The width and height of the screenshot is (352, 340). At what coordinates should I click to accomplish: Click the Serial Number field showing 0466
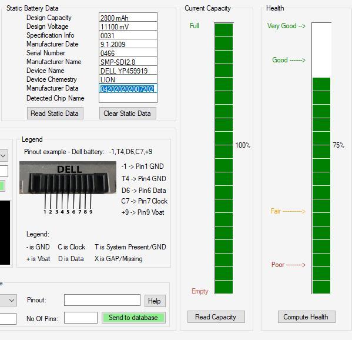[128, 53]
